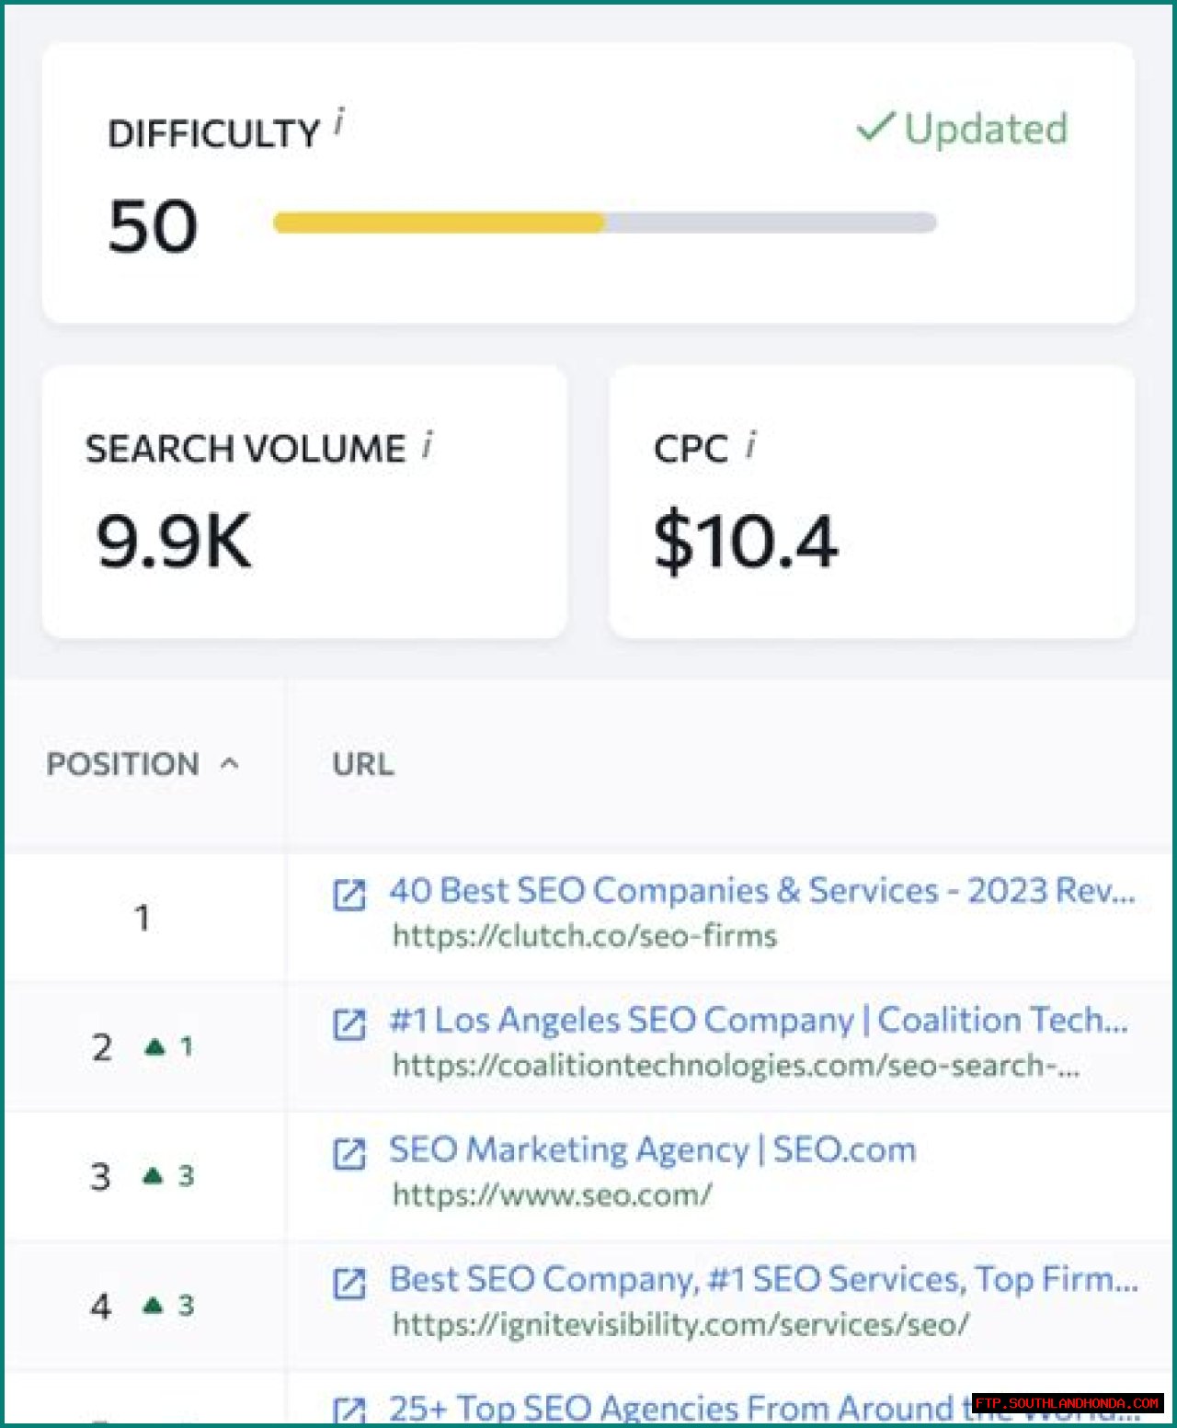Open the 40 Best SEO Companies & Services link
This screenshot has width=1177, height=1428.
(761, 890)
